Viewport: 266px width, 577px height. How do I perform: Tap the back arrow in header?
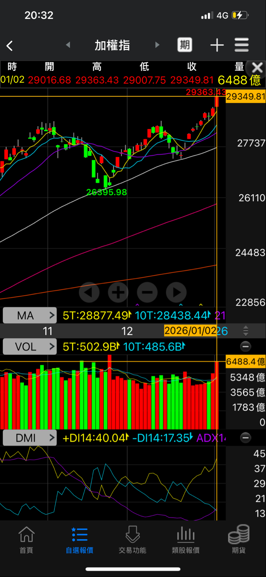click(x=10, y=46)
